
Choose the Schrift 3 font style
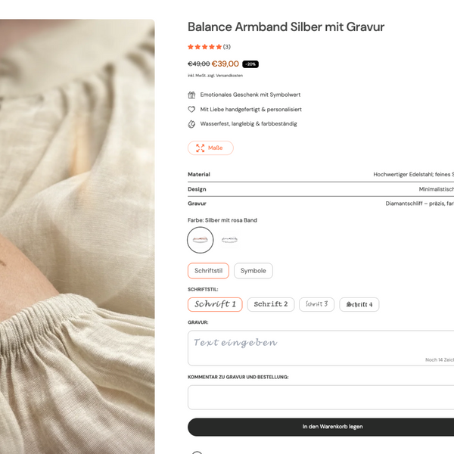[316, 304]
